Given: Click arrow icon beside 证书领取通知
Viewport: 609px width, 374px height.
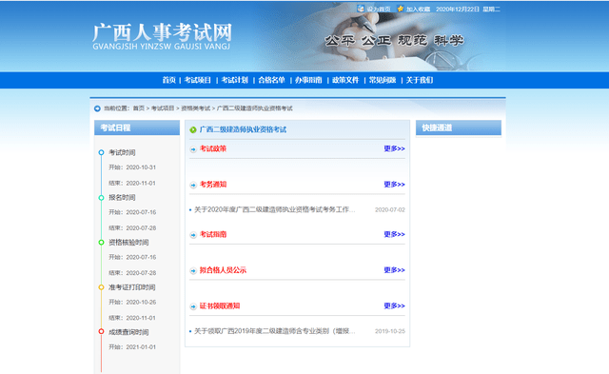Looking at the screenshot, I should [193, 306].
